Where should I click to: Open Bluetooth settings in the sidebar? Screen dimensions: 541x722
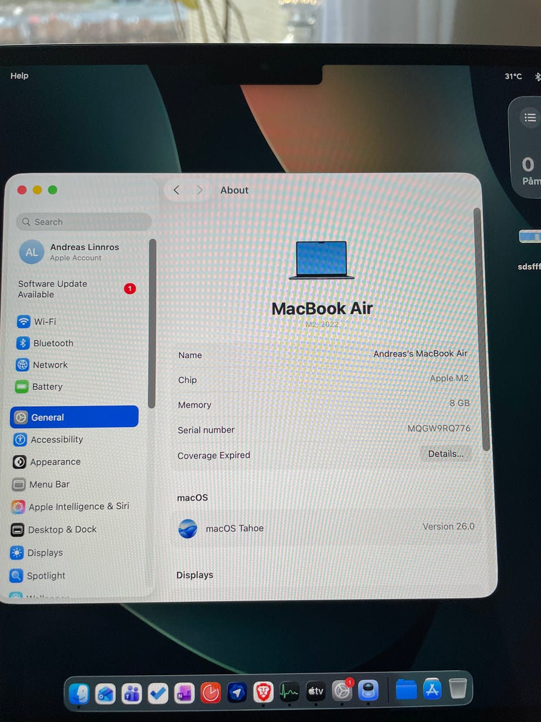click(x=45, y=343)
